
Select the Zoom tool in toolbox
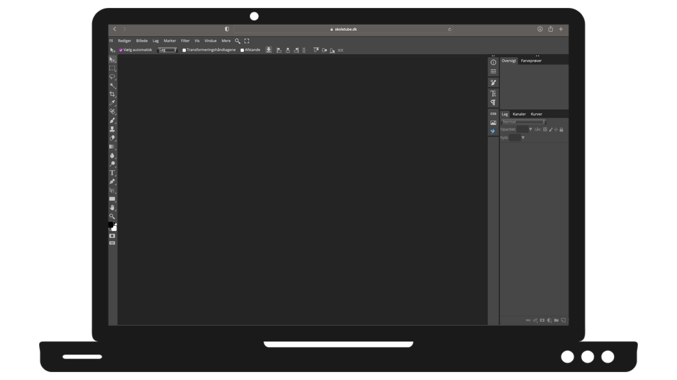[112, 216]
